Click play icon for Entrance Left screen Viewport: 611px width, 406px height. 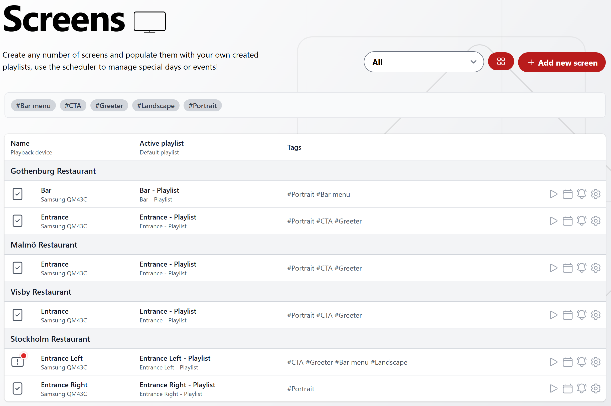553,362
